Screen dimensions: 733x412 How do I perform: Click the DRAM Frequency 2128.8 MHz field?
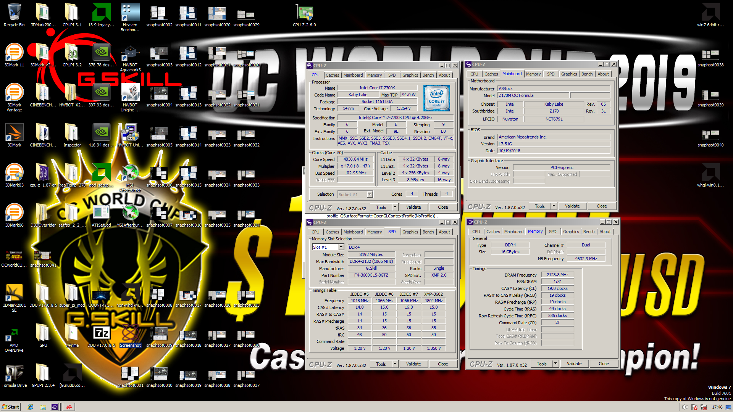557,275
